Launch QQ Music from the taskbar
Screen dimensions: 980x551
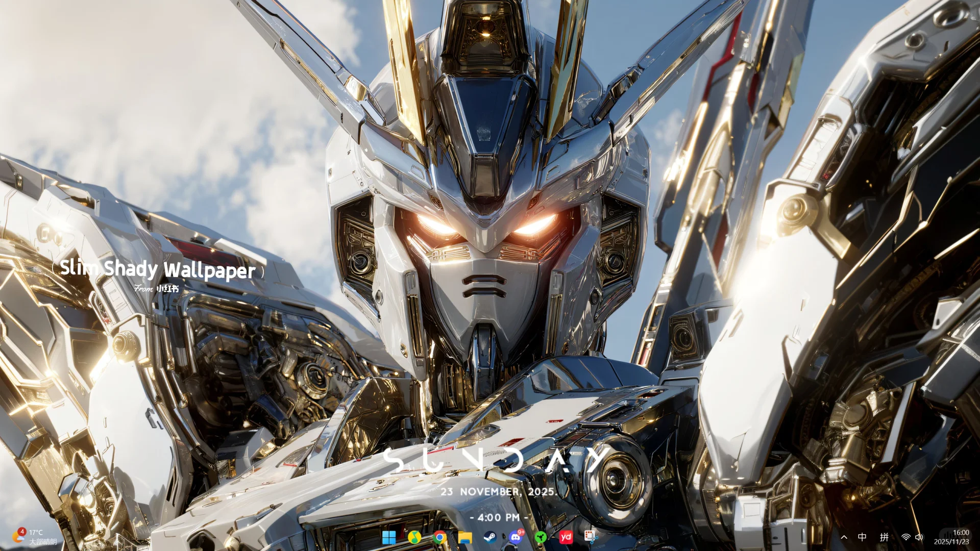(414, 537)
